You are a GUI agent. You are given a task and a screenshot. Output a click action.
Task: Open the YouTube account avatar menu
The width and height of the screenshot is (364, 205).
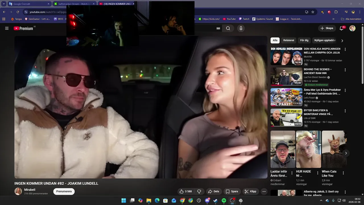352,28
